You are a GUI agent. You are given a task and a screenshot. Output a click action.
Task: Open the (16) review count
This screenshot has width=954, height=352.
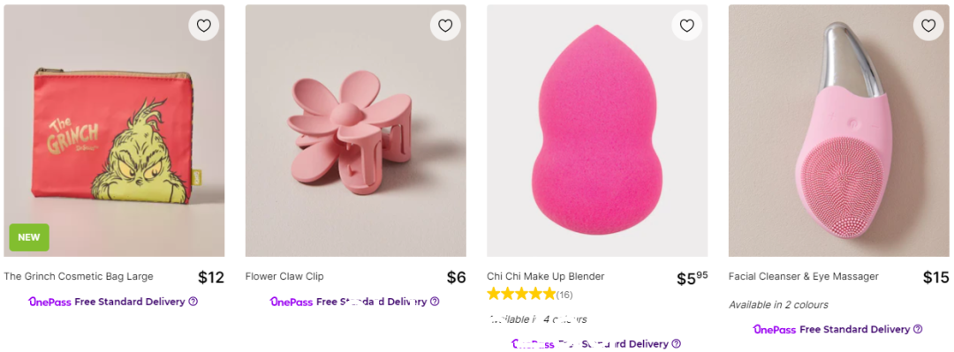564,296
